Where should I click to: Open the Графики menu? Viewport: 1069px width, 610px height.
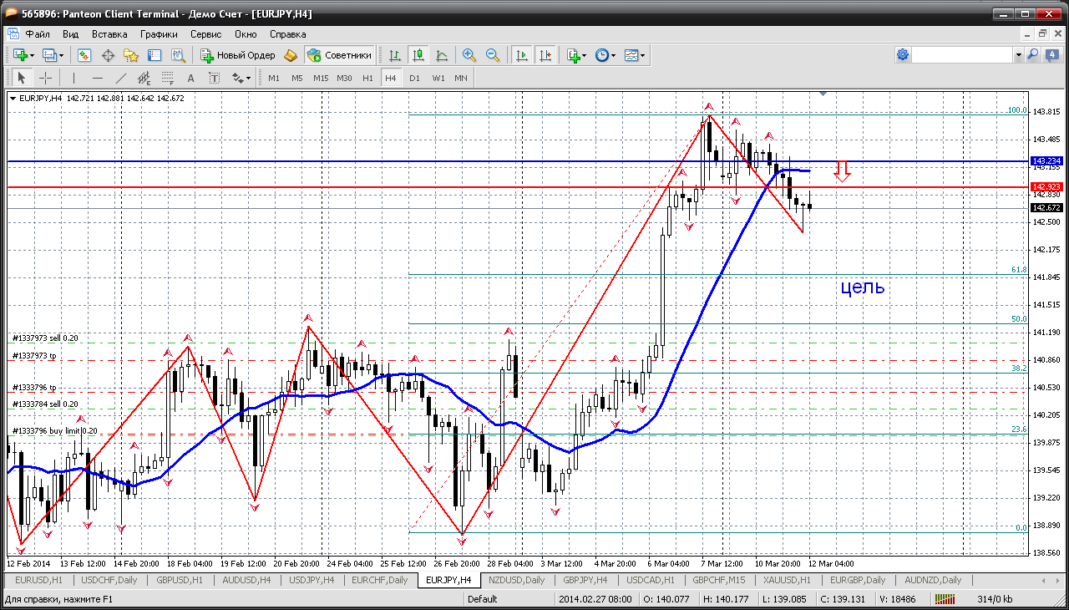pos(159,34)
